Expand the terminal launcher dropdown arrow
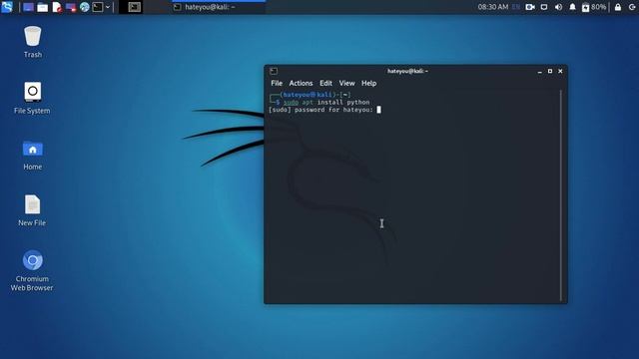This screenshot has width=639, height=359. click(108, 7)
